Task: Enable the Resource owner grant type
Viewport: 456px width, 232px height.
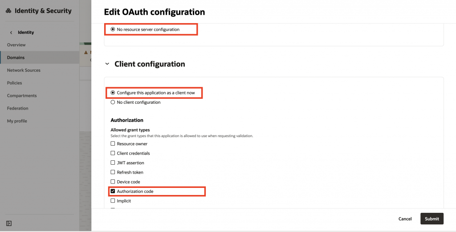Action: coord(113,144)
